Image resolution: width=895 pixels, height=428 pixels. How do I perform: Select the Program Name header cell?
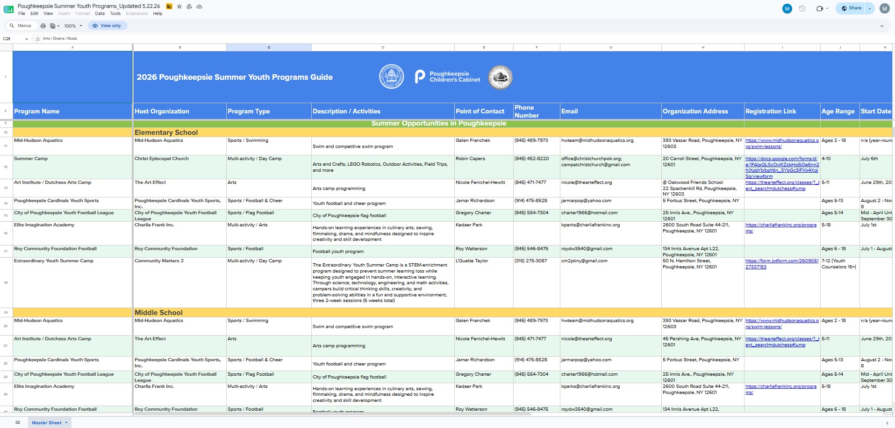pos(72,111)
